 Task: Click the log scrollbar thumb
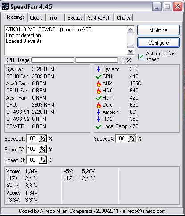tap(131, 46)
